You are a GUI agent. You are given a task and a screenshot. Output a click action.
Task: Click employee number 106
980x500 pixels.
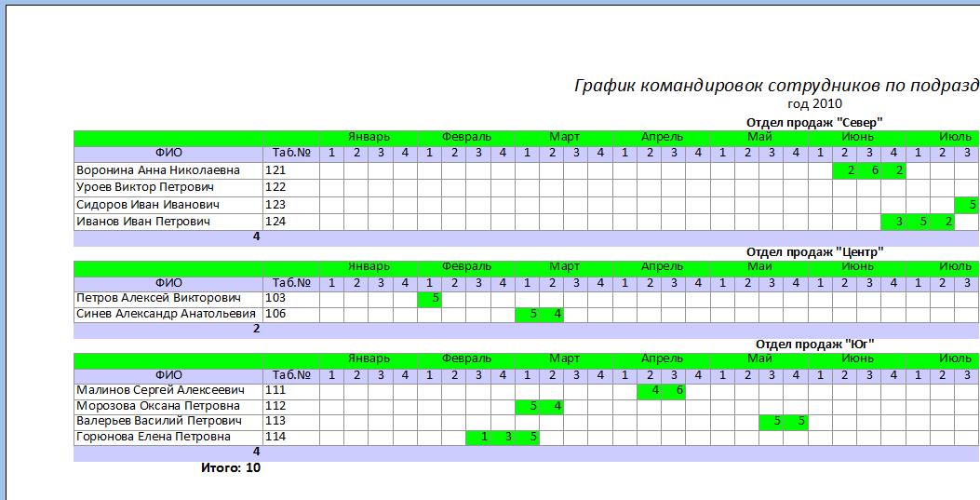point(275,314)
